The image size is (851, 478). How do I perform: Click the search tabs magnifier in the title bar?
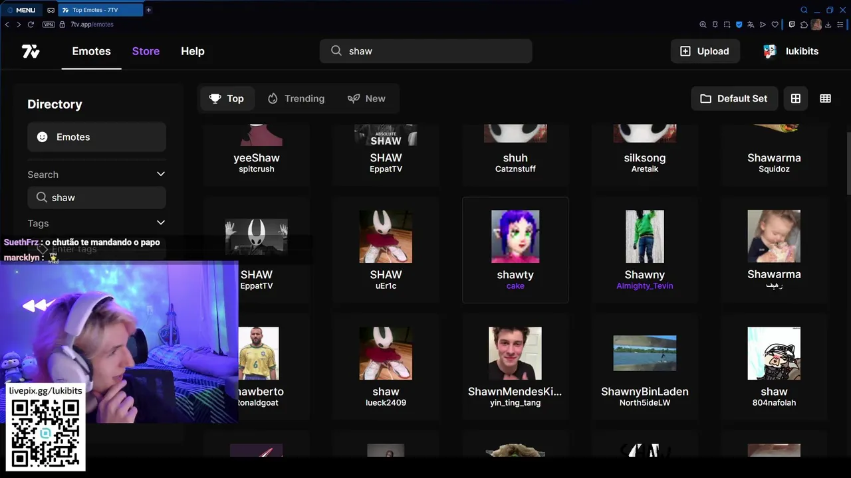pos(804,10)
